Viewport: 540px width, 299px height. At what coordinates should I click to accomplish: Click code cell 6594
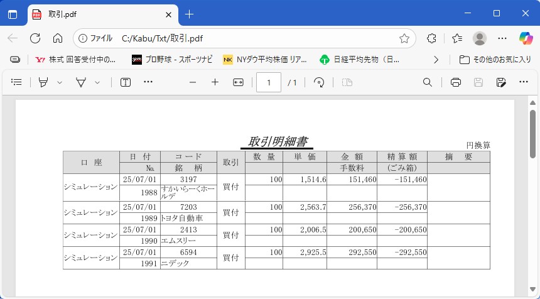[188, 253]
